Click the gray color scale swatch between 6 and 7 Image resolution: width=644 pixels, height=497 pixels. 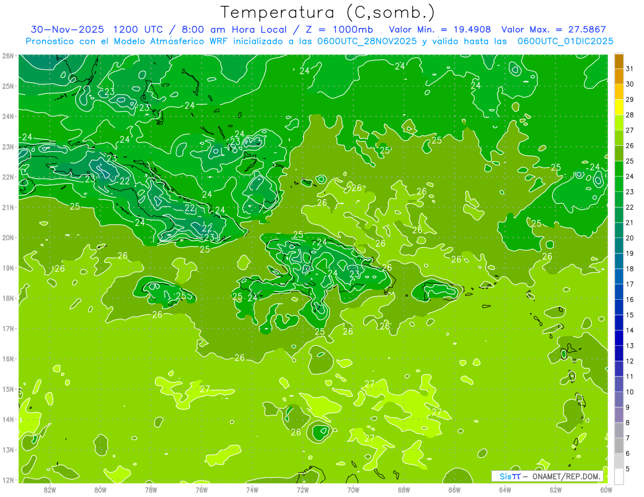[619, 446]
